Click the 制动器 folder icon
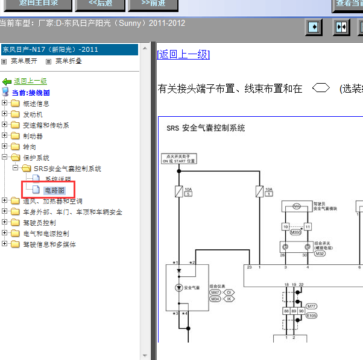This screenshot has width=363, height=360. (15, 135)
